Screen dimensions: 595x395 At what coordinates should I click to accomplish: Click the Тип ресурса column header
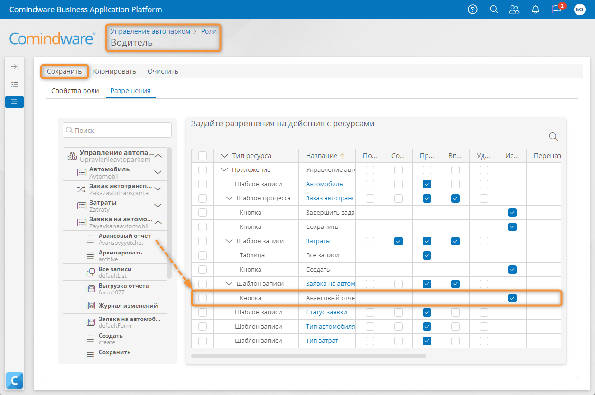(x=252, y=156)
